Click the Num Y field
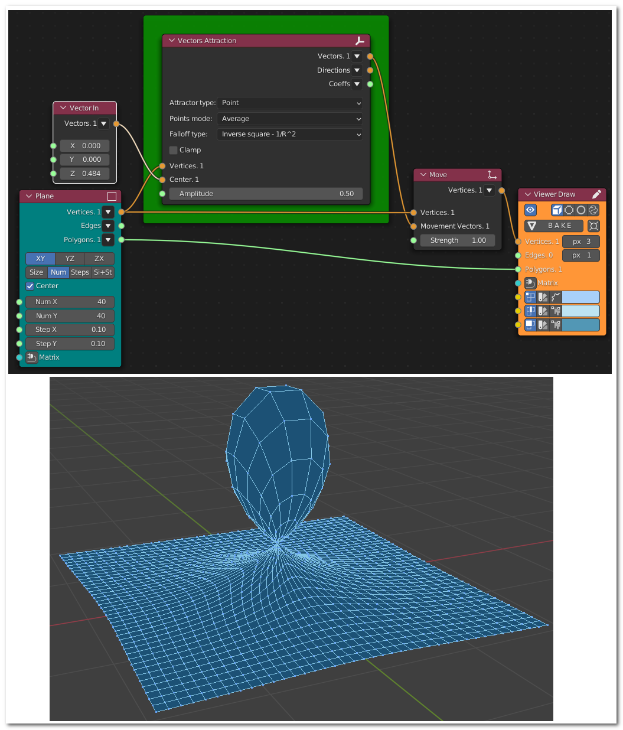Screen dimensions: 623x730 tap(70, 316)
